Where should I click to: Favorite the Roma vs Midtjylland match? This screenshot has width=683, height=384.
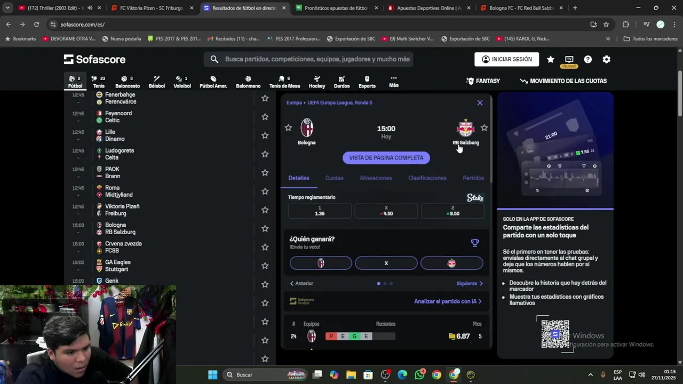(x=265, y=191)
